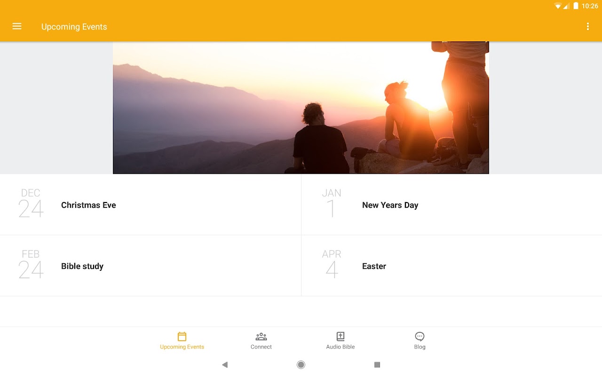Open the Bible study event
The width and height of the screenshot is (602, 376).
coord(150,266)
